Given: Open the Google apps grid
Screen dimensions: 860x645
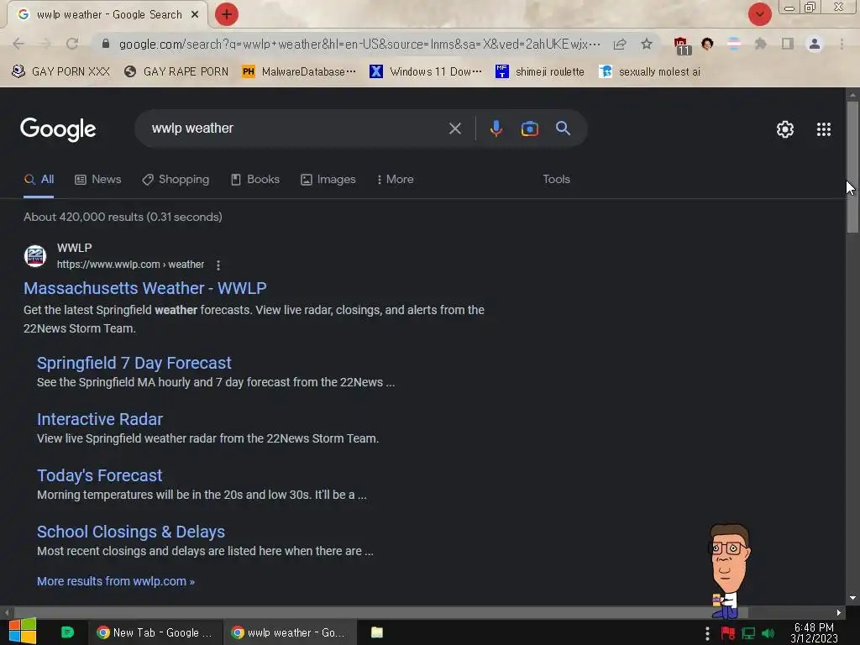Looking at the screenshot, I should (824, 129).
